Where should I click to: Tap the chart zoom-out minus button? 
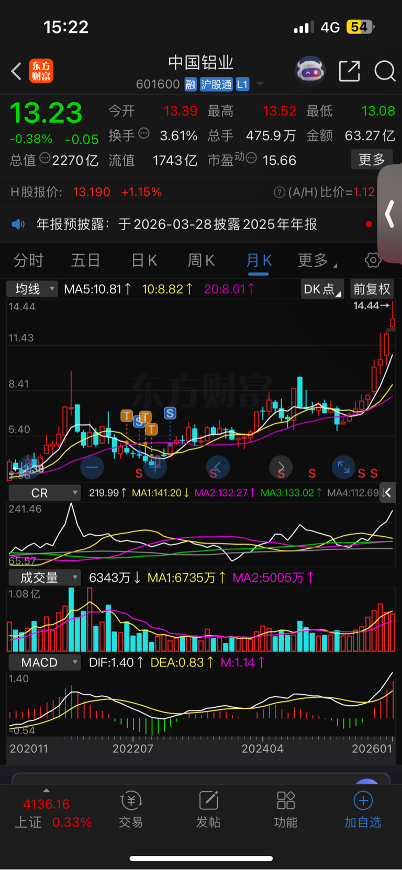pos(92,467)
